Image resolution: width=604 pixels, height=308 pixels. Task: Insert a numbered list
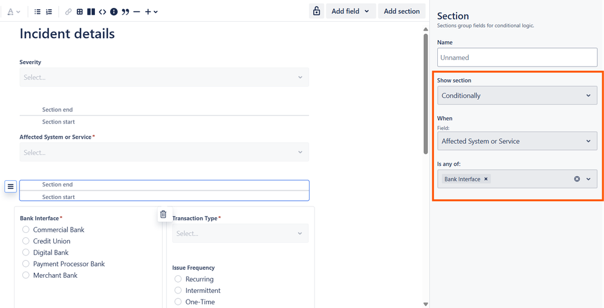49,12
